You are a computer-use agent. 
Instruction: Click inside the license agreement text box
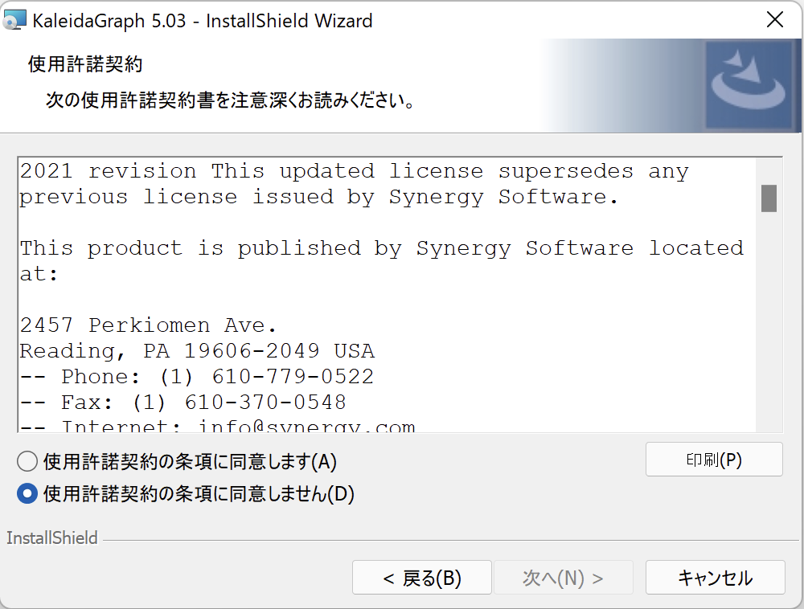(386, 297)
